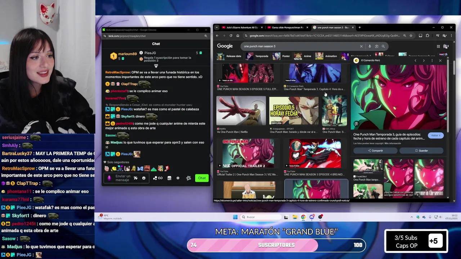
Task: Open File Explorer from the taskbar
Action: 295,217
